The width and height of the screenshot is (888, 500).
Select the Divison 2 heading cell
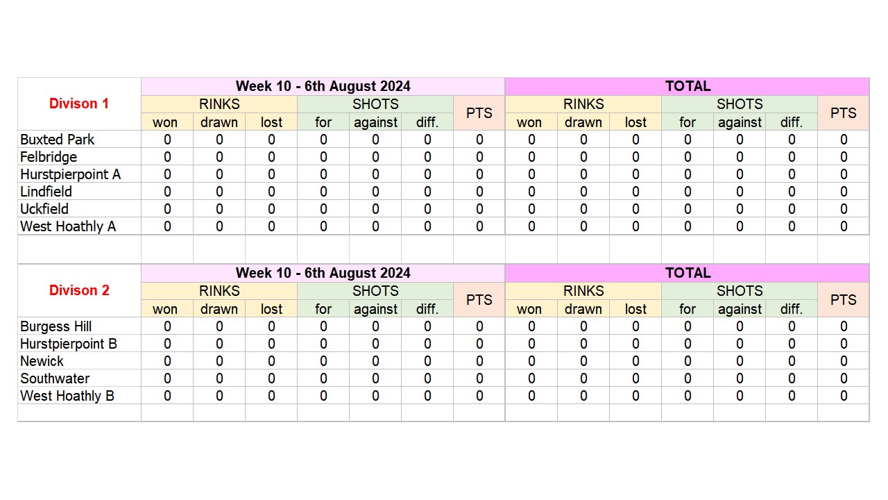[79, 291]
